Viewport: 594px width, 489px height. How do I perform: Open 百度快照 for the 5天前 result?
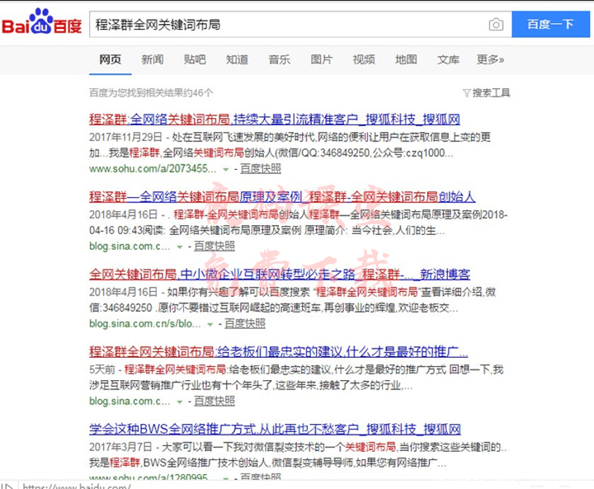pyautogui.click(x=214, y=401)
